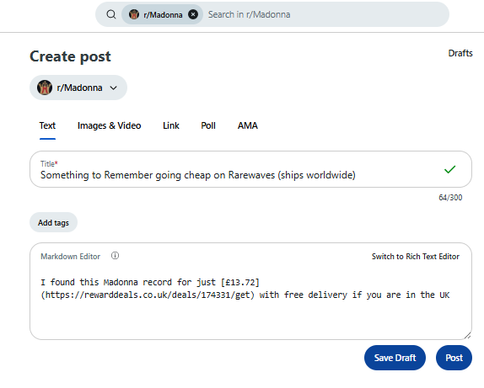
Task: Click the Markdown Editor label
Action: click(x=70, y=257)
